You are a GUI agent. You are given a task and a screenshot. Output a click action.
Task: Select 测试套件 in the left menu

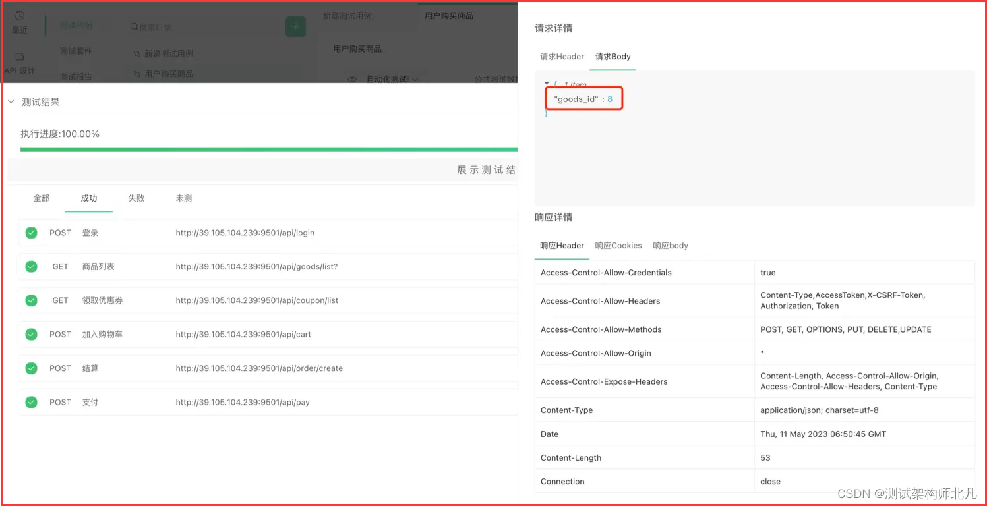[76, 51]
